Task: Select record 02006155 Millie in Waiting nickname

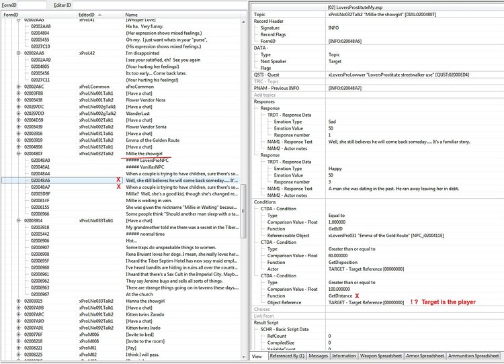Action: 120,208
